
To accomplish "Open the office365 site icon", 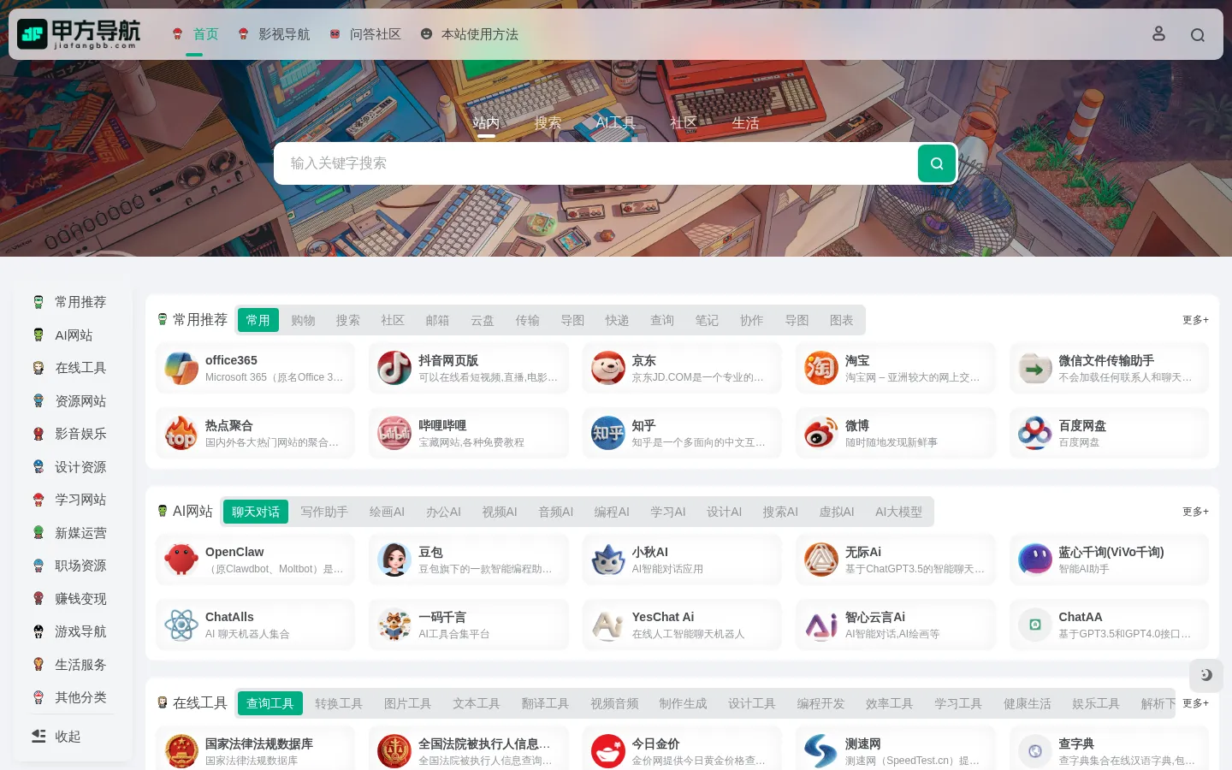I will tap(181, 369).
